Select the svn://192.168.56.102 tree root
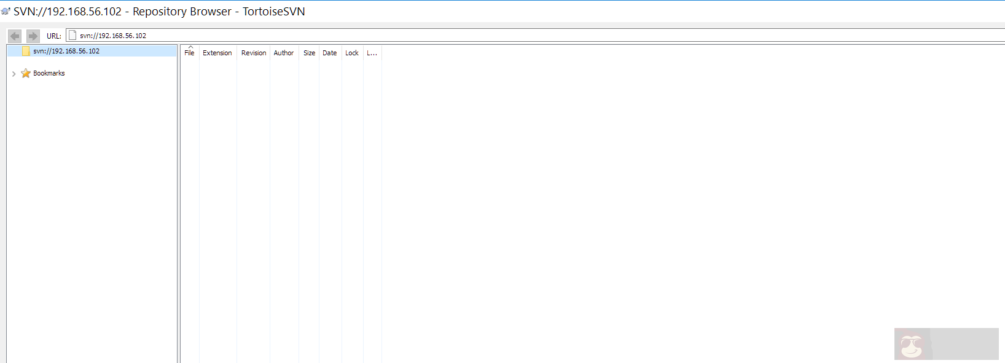The image size is (1005, 363). [x=92, y=51]
